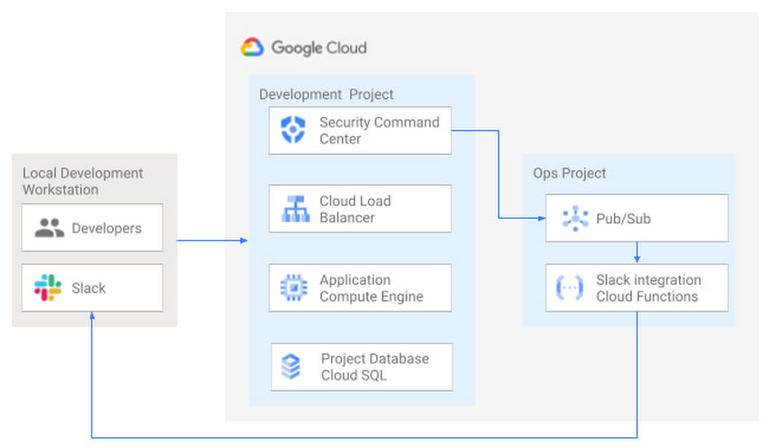The image size is (769, 448).
Task: Click the 'Ops Project' heading
Action: (x=569, y=173)
